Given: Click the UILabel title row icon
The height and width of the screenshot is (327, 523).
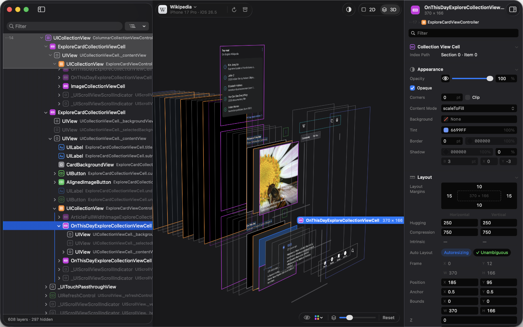Looking at the screenshot, I should point(61,147).
